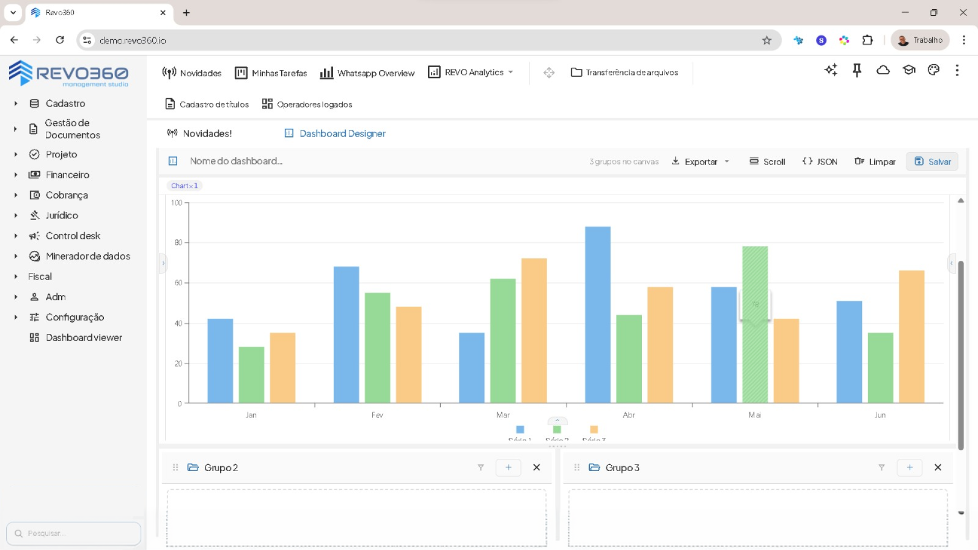The height and width of the screenshot is (550, 978).
Task: Open Cadastro de títulos shortcut
Action: [x=207, y=104]
